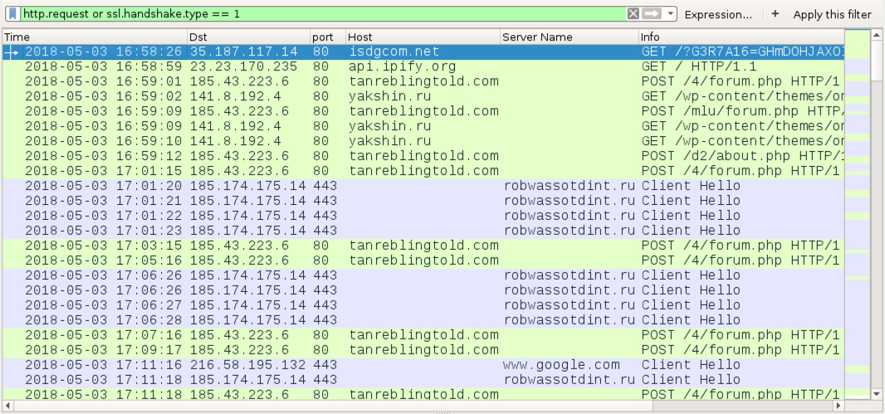Sort by the Dst column header
The height and width of the screenshot is (414, 885).
click(249, 37)
